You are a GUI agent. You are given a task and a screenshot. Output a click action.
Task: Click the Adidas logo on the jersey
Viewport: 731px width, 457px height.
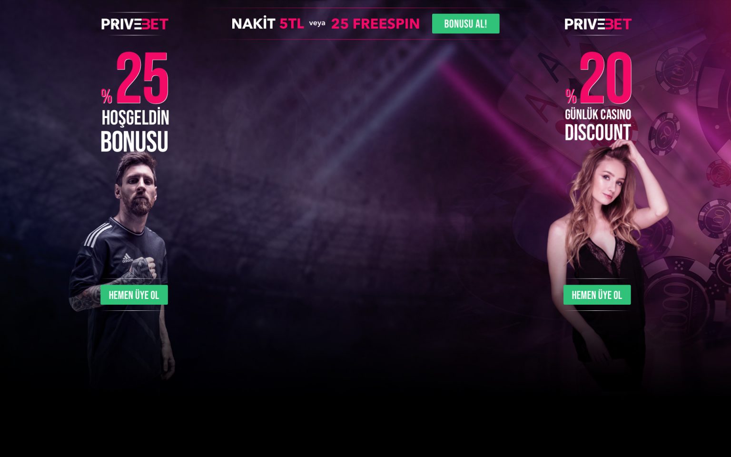(x=127, y=258)
